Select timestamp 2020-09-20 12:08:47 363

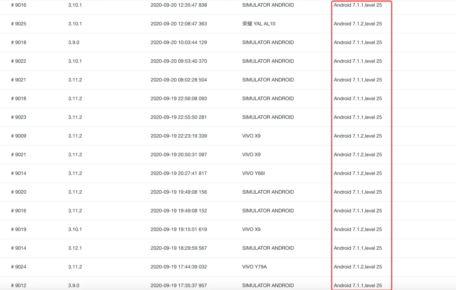coord(179,24)
